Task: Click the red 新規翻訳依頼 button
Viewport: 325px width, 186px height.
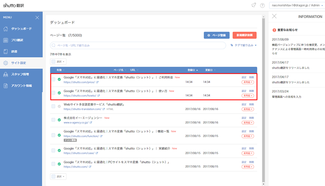Action: click(245, 35)
